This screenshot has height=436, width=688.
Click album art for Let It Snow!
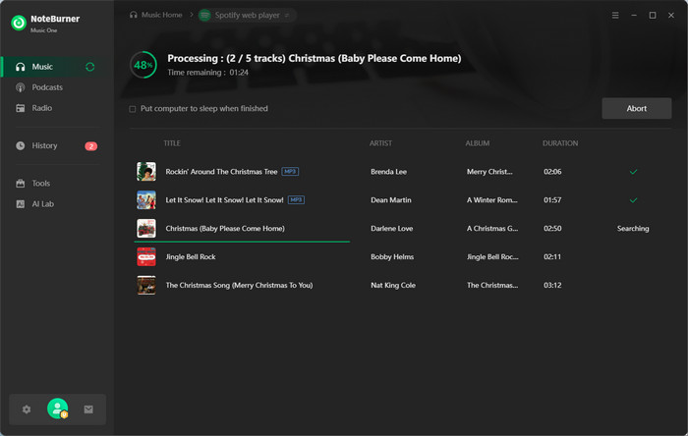[146, 199]
